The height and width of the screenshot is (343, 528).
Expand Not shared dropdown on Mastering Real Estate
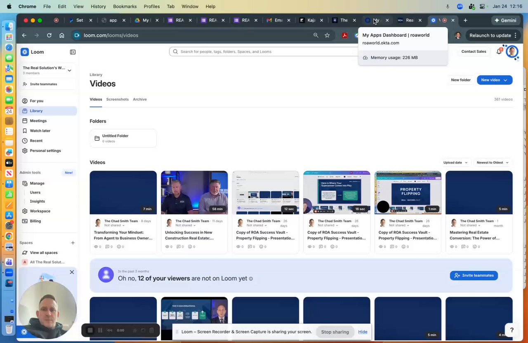pyautogui.click(x=470, y=225)
